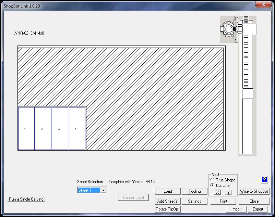Viewport: 275px width, 217px height.
Task: Click the Export button
Action: click(x=258, y=209)
